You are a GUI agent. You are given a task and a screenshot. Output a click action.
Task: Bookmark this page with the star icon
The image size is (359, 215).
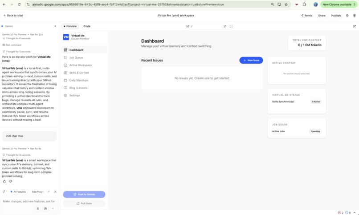coord(286,4)
